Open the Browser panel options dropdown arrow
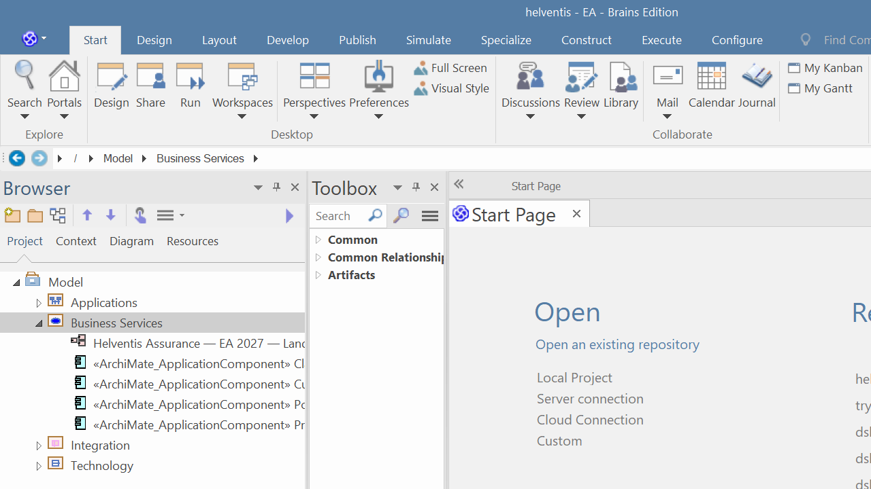Viewport: 871px width, 489px height. pos(258,187)
